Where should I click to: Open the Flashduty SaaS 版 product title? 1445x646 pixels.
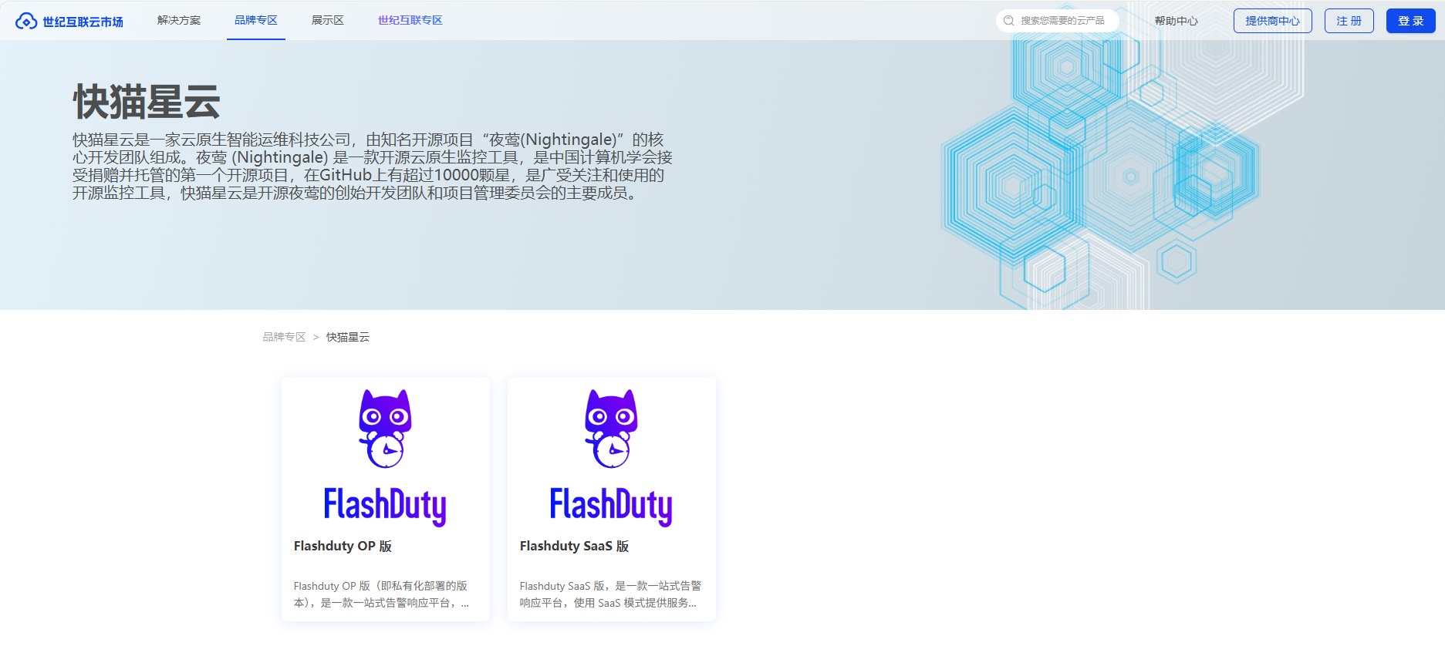point(574,546)
